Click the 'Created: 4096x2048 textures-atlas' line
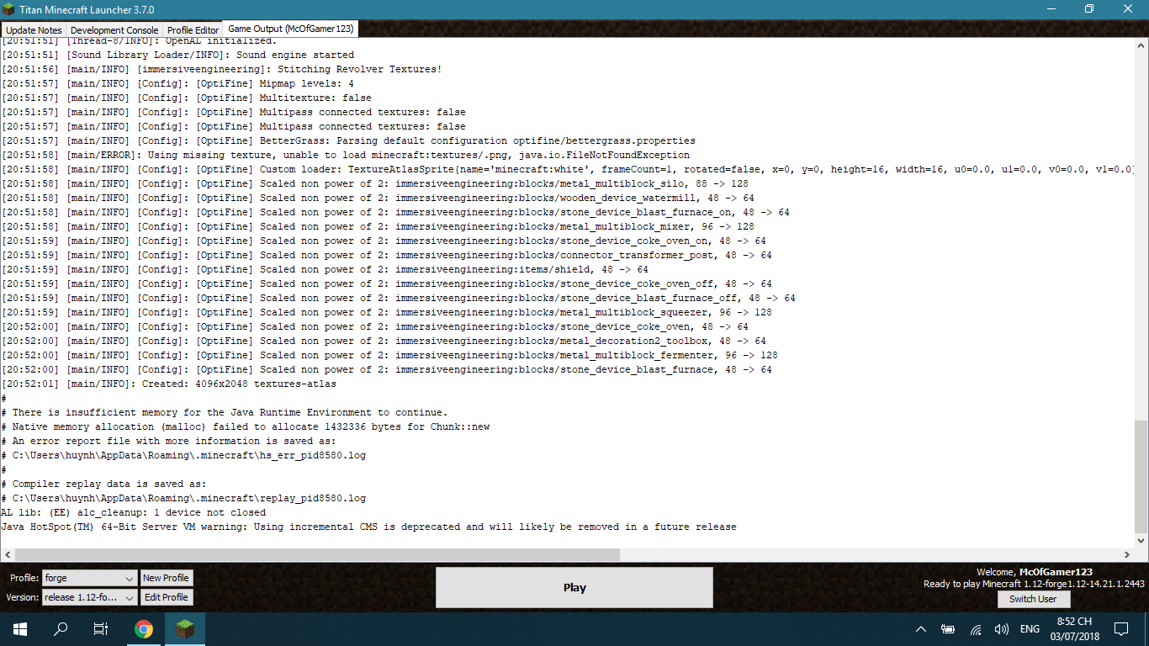 pos(169,384)
